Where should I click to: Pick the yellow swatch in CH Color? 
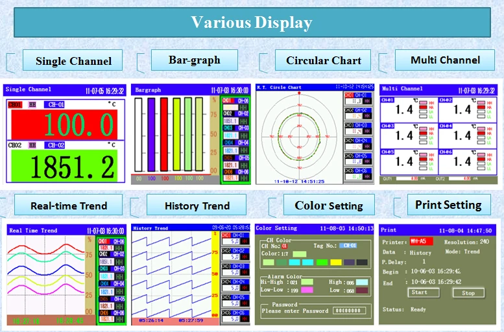pyautogui.click(x=336, y=262)
